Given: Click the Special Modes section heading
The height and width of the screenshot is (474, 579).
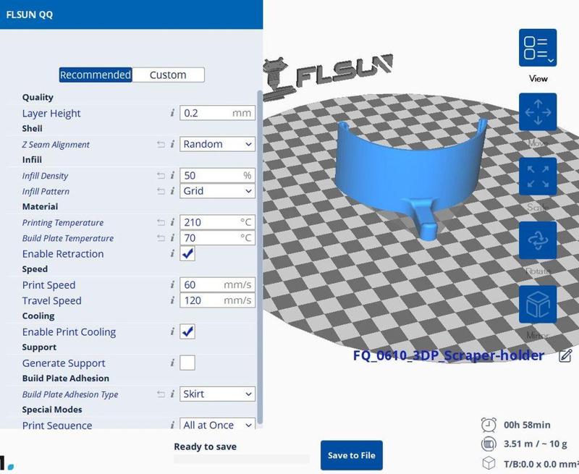Looking at the screenshot, I should [x=52, y=410].
